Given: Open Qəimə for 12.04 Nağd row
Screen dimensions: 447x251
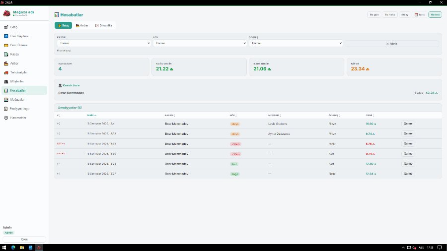Looking at the screenshot, I should pos(408,174).
